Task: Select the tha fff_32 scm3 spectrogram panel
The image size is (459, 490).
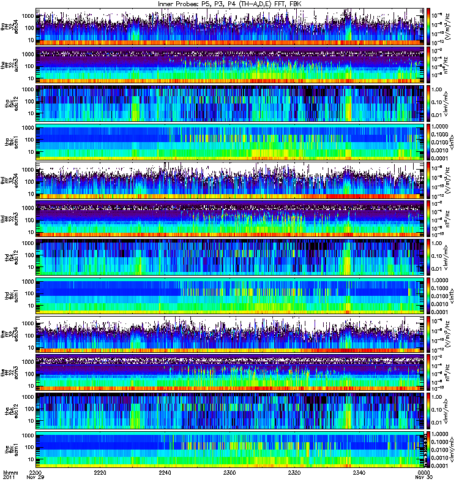Action: [230, 65]
